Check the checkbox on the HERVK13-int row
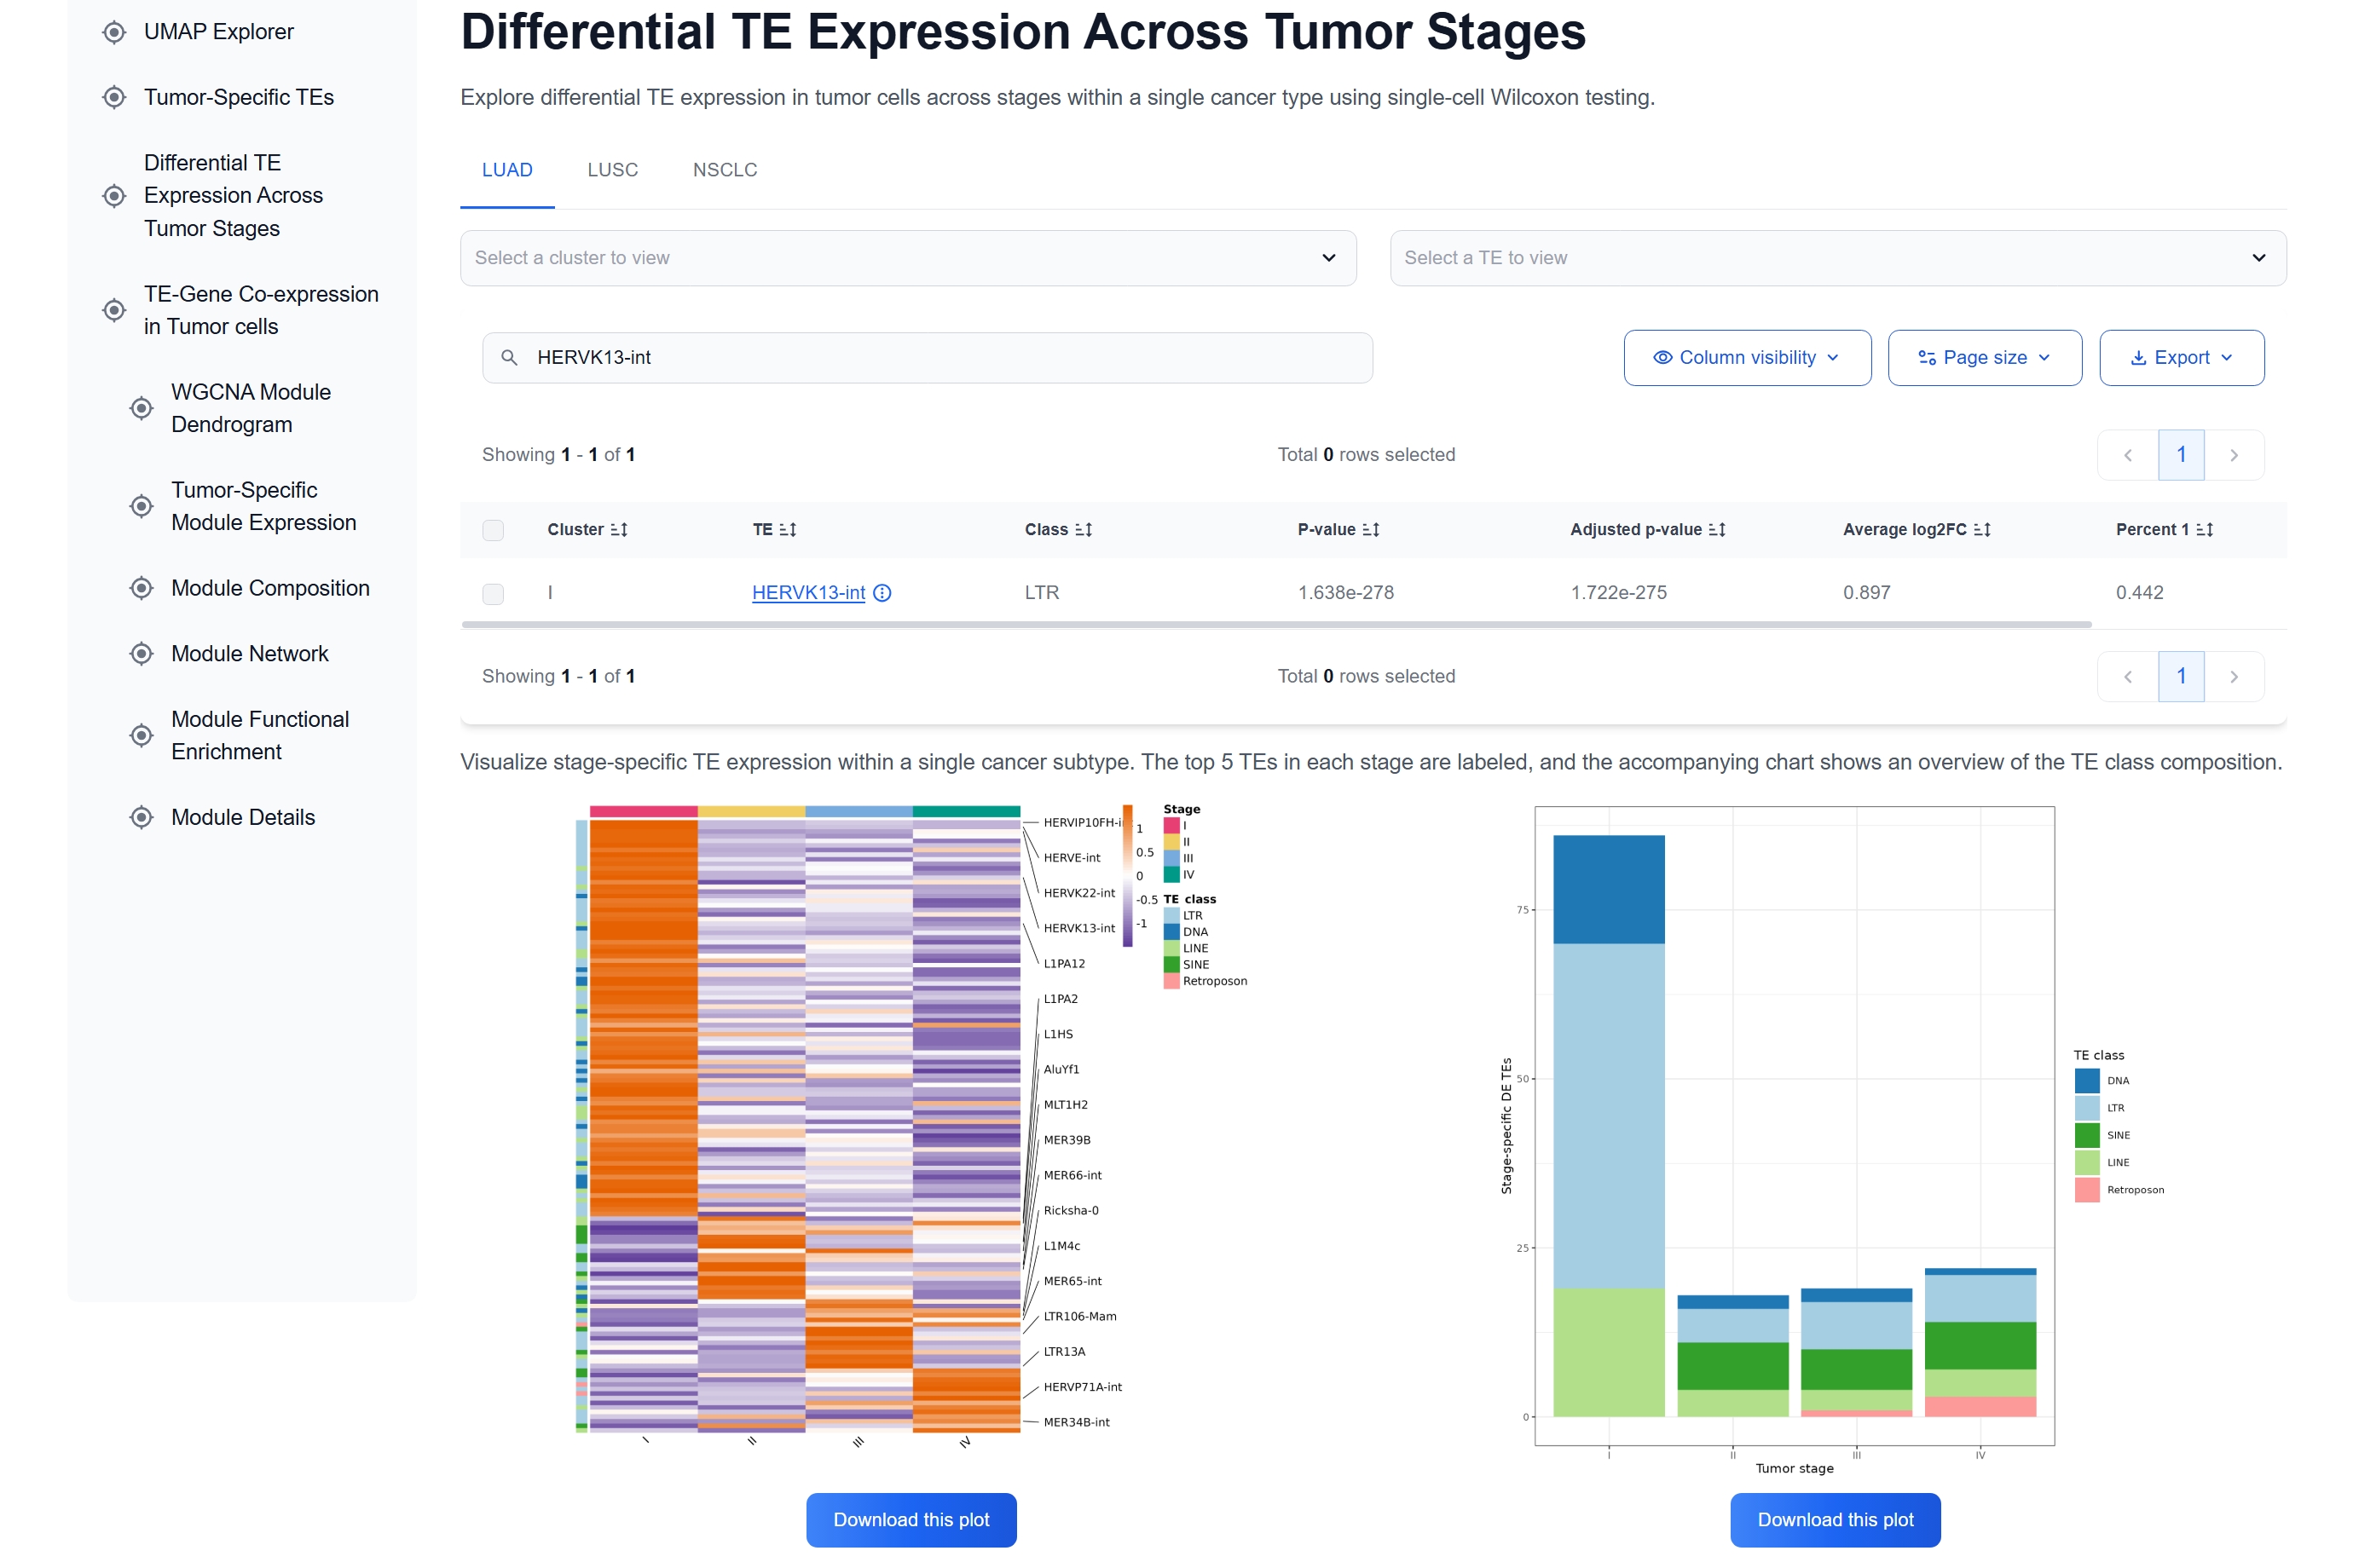The height and width of the screenshot is (1568, 2353). pos(494,593)
